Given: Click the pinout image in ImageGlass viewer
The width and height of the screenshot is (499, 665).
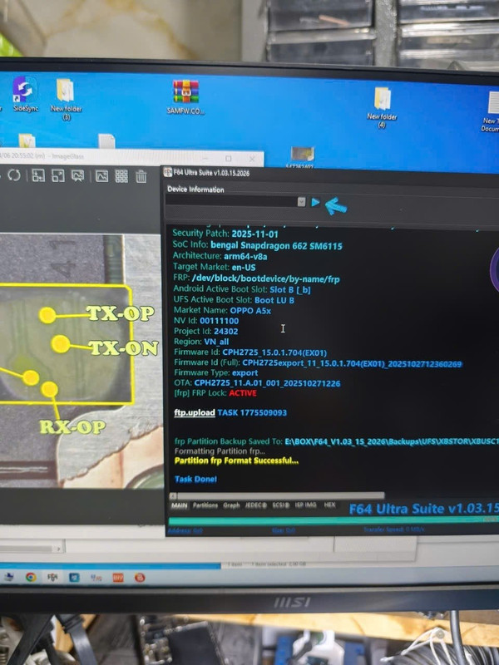Looking at the screenshot, I should pyautogui.click(x=81, y=361).
